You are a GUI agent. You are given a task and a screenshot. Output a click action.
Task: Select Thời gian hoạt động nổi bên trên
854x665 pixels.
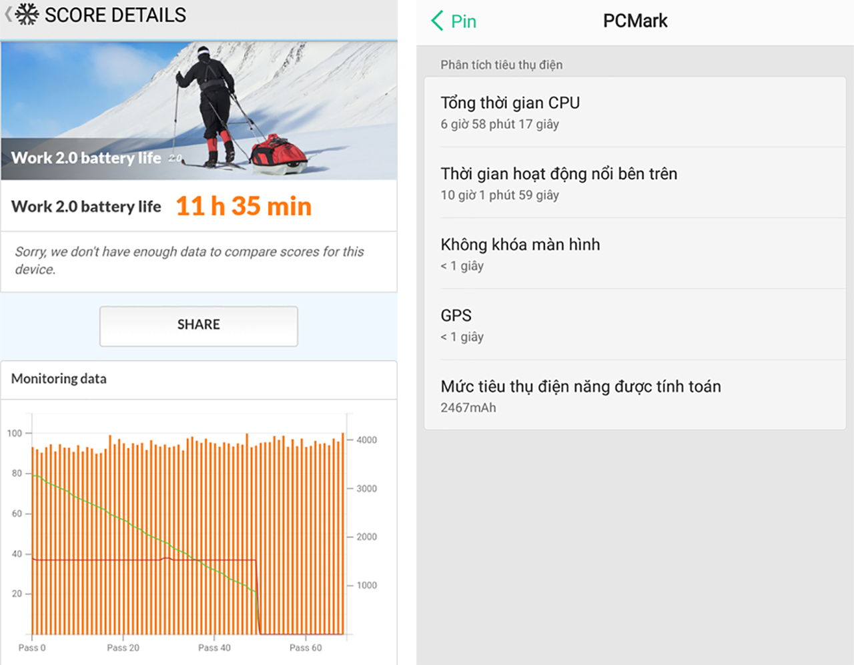pyautogui.click(x=635, y=183)
